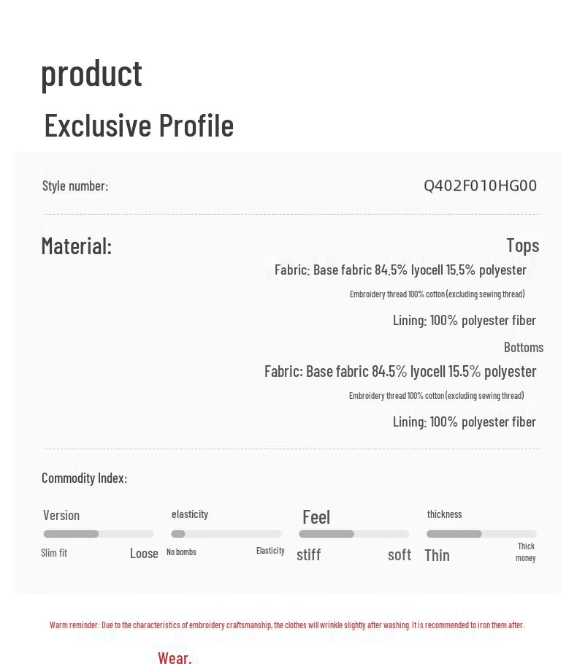Image resolution: width=577 pixels, height=664 pixels.
Task: Select the style number Q402F010HG00
Action: [x=480, y=186]
